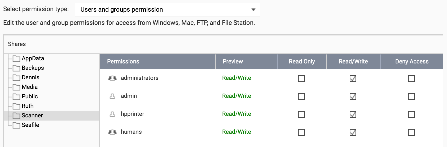Uncheck Read/Write for administrators
This screenshot has width=447, height=147.
(x=353, y=79)
